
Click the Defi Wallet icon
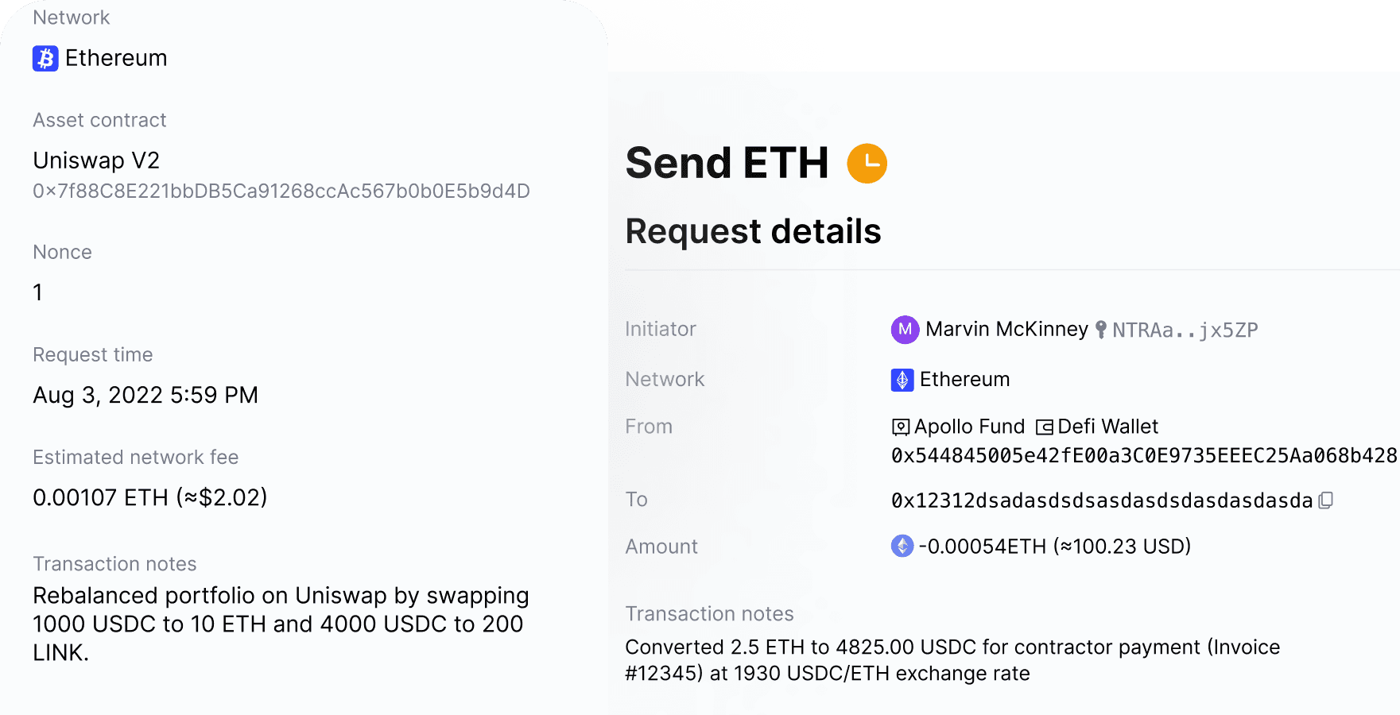tap(1043, 427)
